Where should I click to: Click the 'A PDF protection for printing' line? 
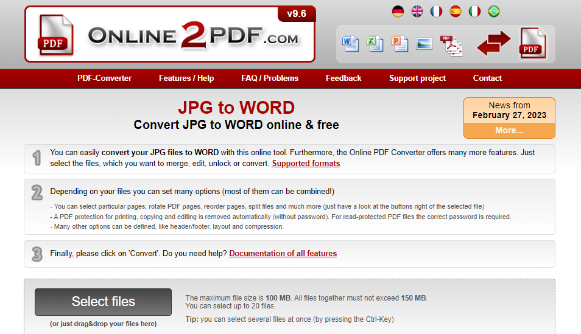pos(281,217)
